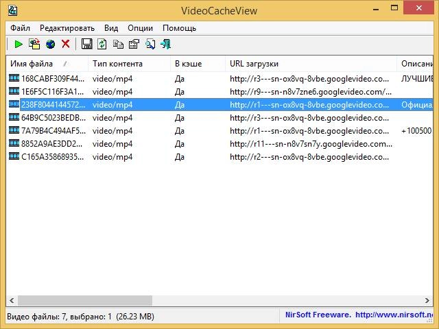
Task: Open the Опции menu
Action: point(140,28)
